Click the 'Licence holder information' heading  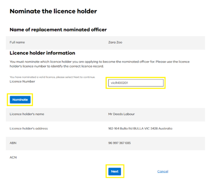pyautogui.click(x=42, y=53)
